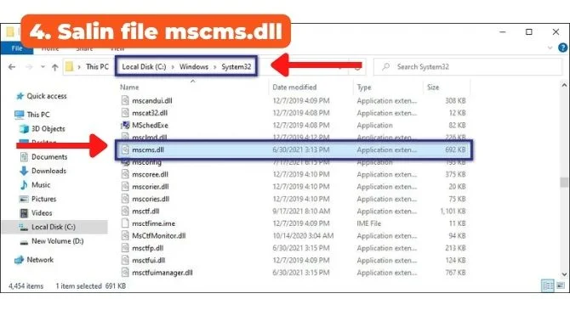Select New Volume (D:) in sidebar
The width and height of the screenshot is (570, 316).
[x=58, y=241]
